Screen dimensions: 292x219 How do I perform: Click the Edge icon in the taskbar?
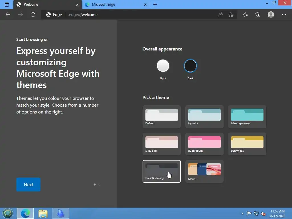tap(25, 213)
